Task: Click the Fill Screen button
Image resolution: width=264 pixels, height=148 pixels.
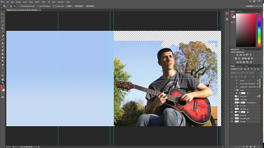Action: click(90, 6)
